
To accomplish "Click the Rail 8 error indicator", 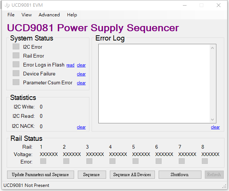I will pos(204,161).
